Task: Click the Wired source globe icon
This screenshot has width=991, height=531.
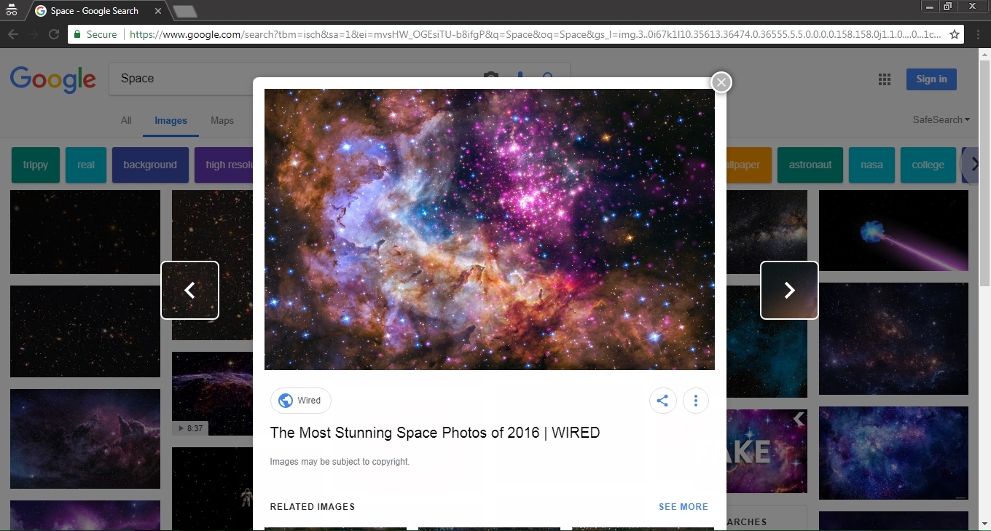Action: pyautogui.click(x=286, y=400)
